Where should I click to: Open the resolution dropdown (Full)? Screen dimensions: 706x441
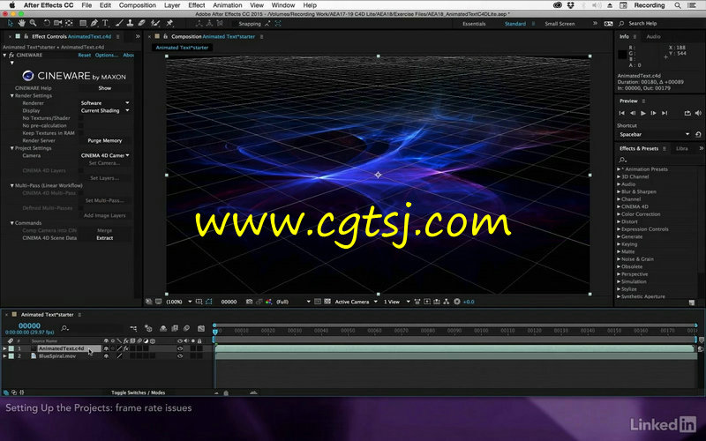(293, 302)
